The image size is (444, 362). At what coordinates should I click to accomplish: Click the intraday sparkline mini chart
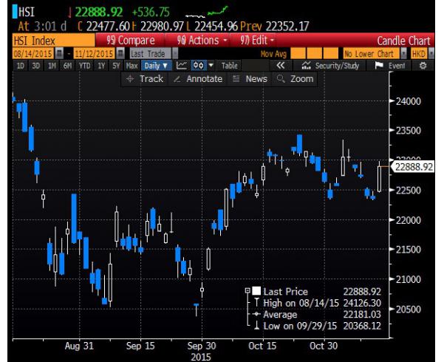[206, 12]
